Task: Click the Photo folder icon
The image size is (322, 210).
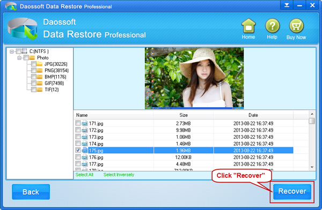Action: (x=32, y=58)
